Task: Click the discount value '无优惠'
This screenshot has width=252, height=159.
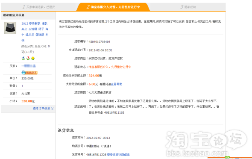Action: coord(26,94)
